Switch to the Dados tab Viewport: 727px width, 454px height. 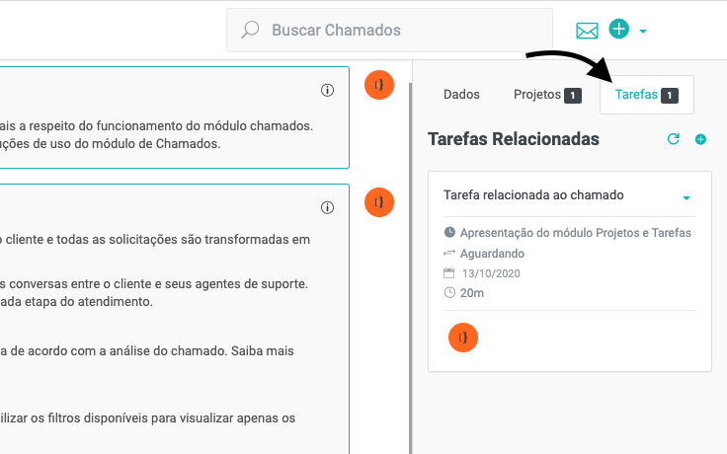[x=461, y=95]
